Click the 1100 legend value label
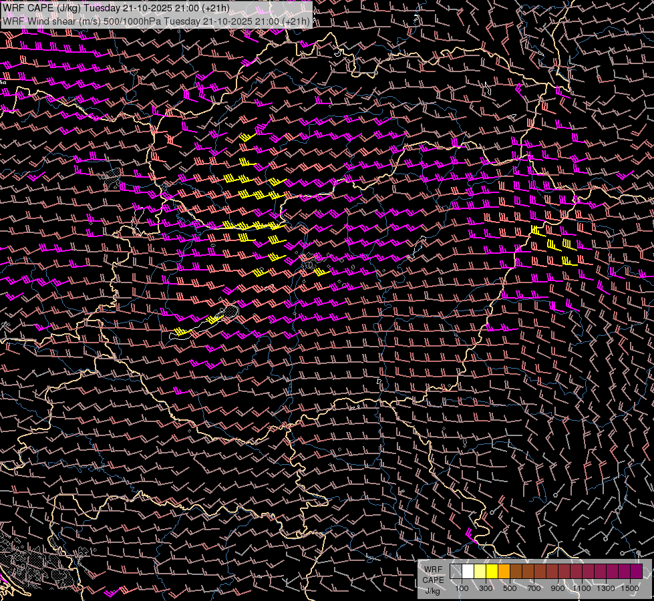The height and width of the screenshot is (601, 654). [582, 588]
